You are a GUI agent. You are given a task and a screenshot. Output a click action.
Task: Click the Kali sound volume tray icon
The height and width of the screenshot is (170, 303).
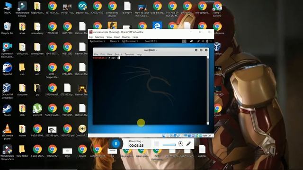point(203,41)
